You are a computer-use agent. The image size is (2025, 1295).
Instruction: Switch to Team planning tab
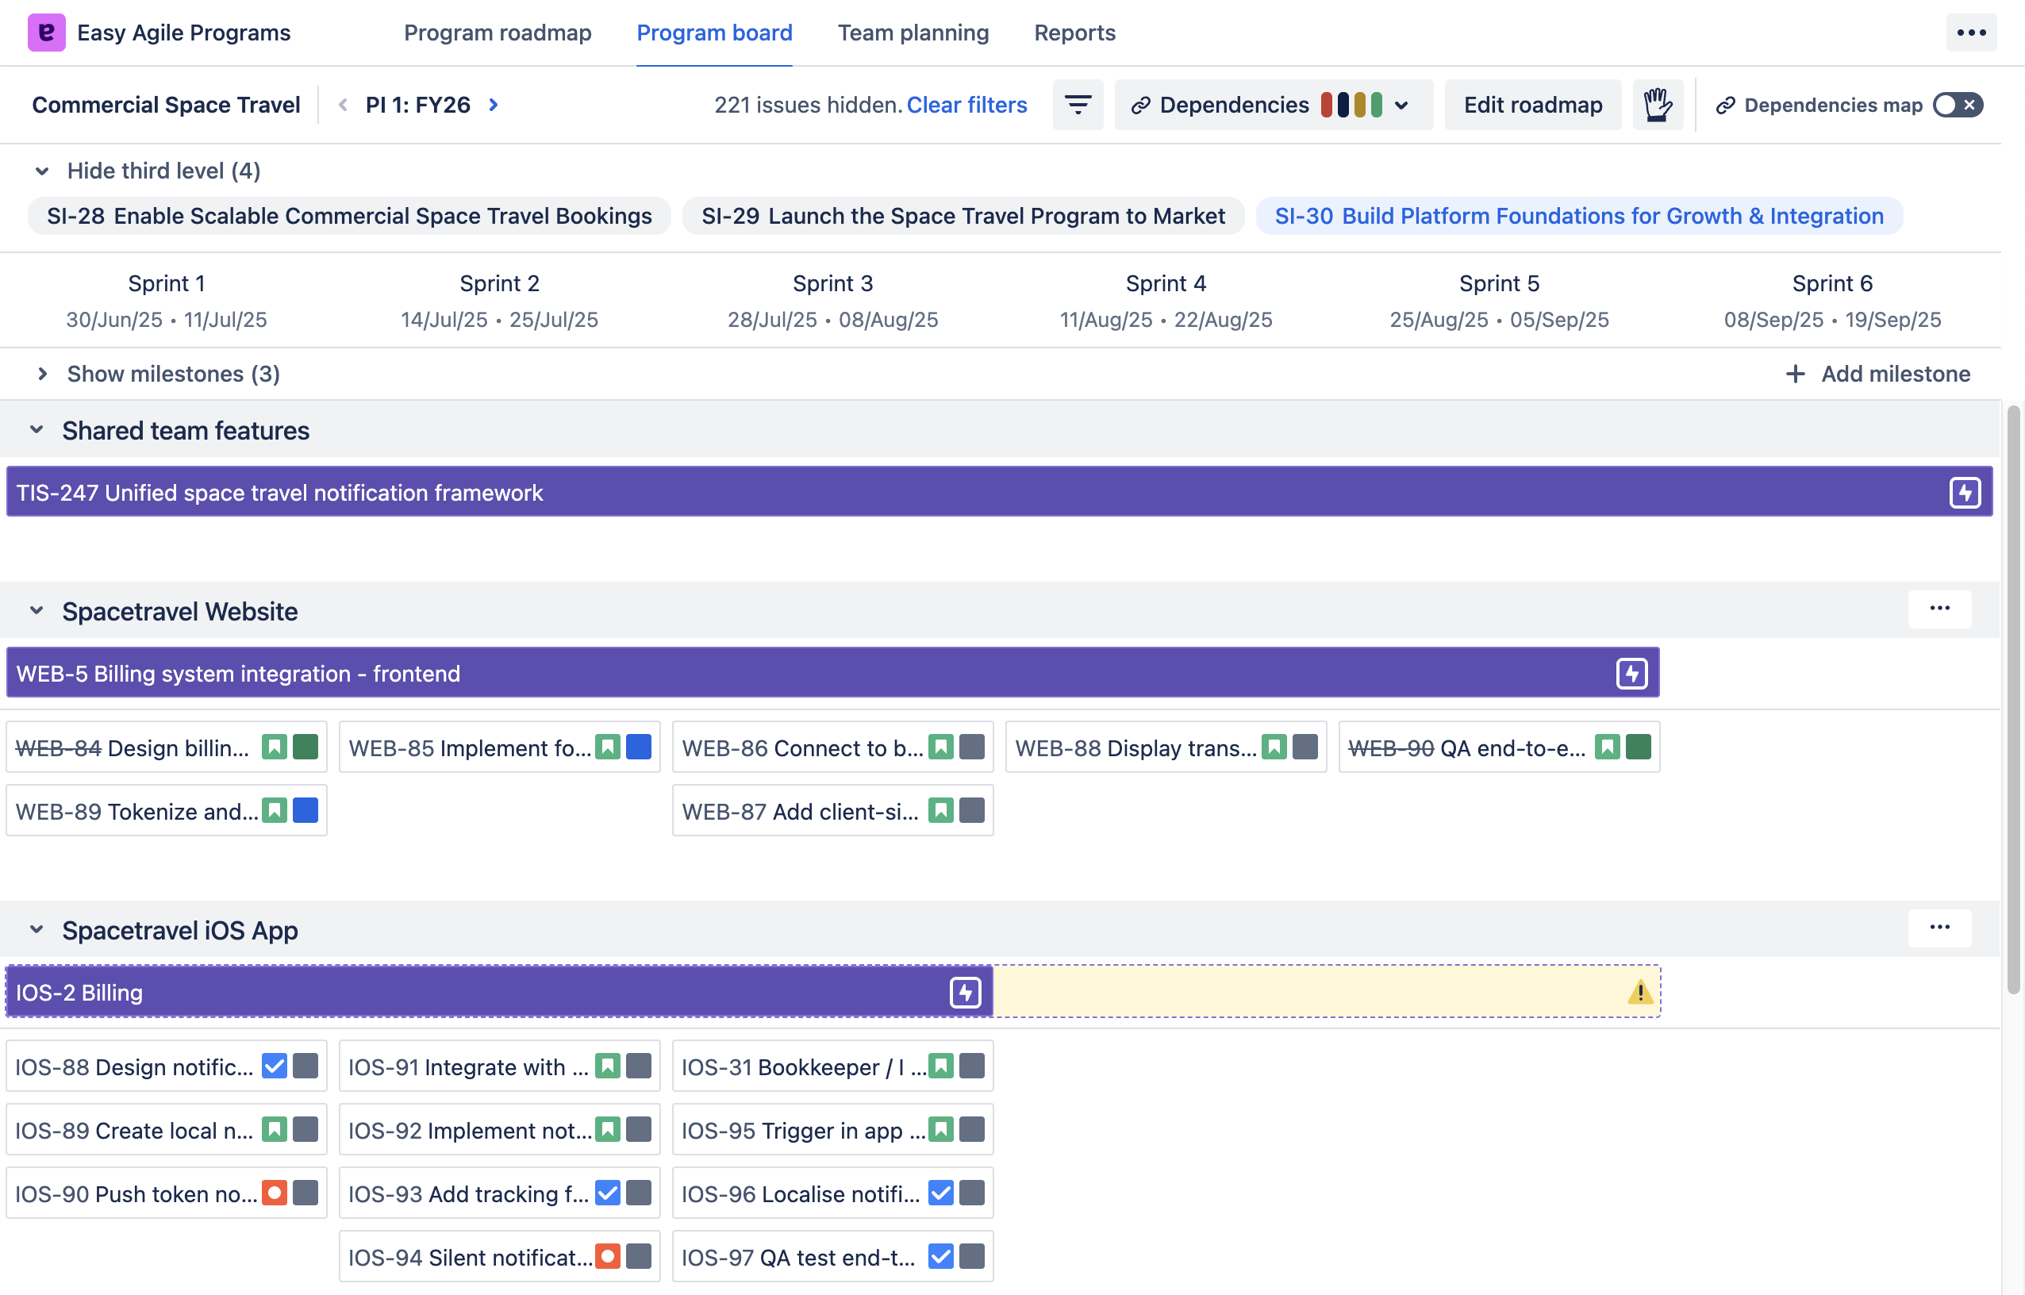pos(913,33)
